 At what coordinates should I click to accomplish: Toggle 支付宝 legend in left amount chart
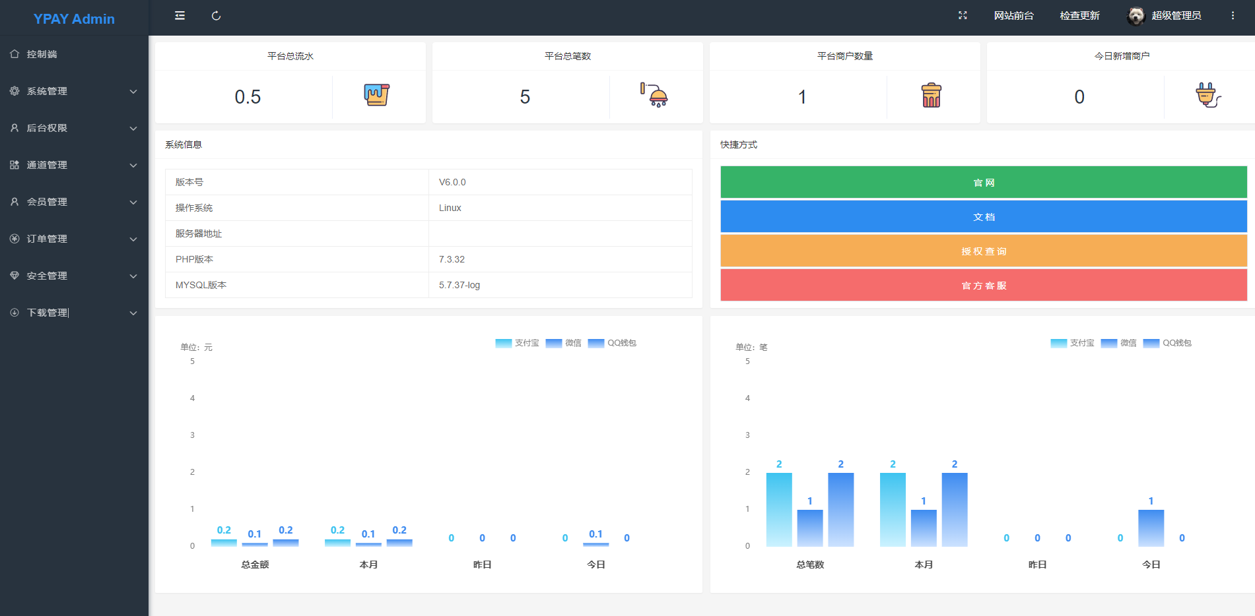pos(517,343)
